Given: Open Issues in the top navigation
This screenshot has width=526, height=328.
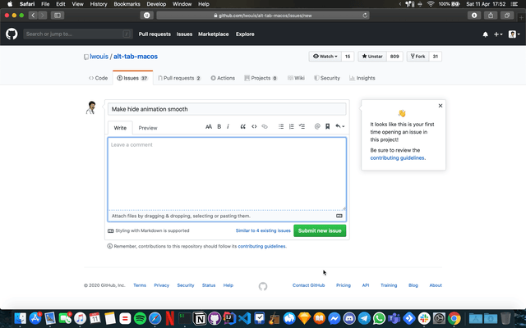Looking at the screenshot, I should (x=184, y=34).
